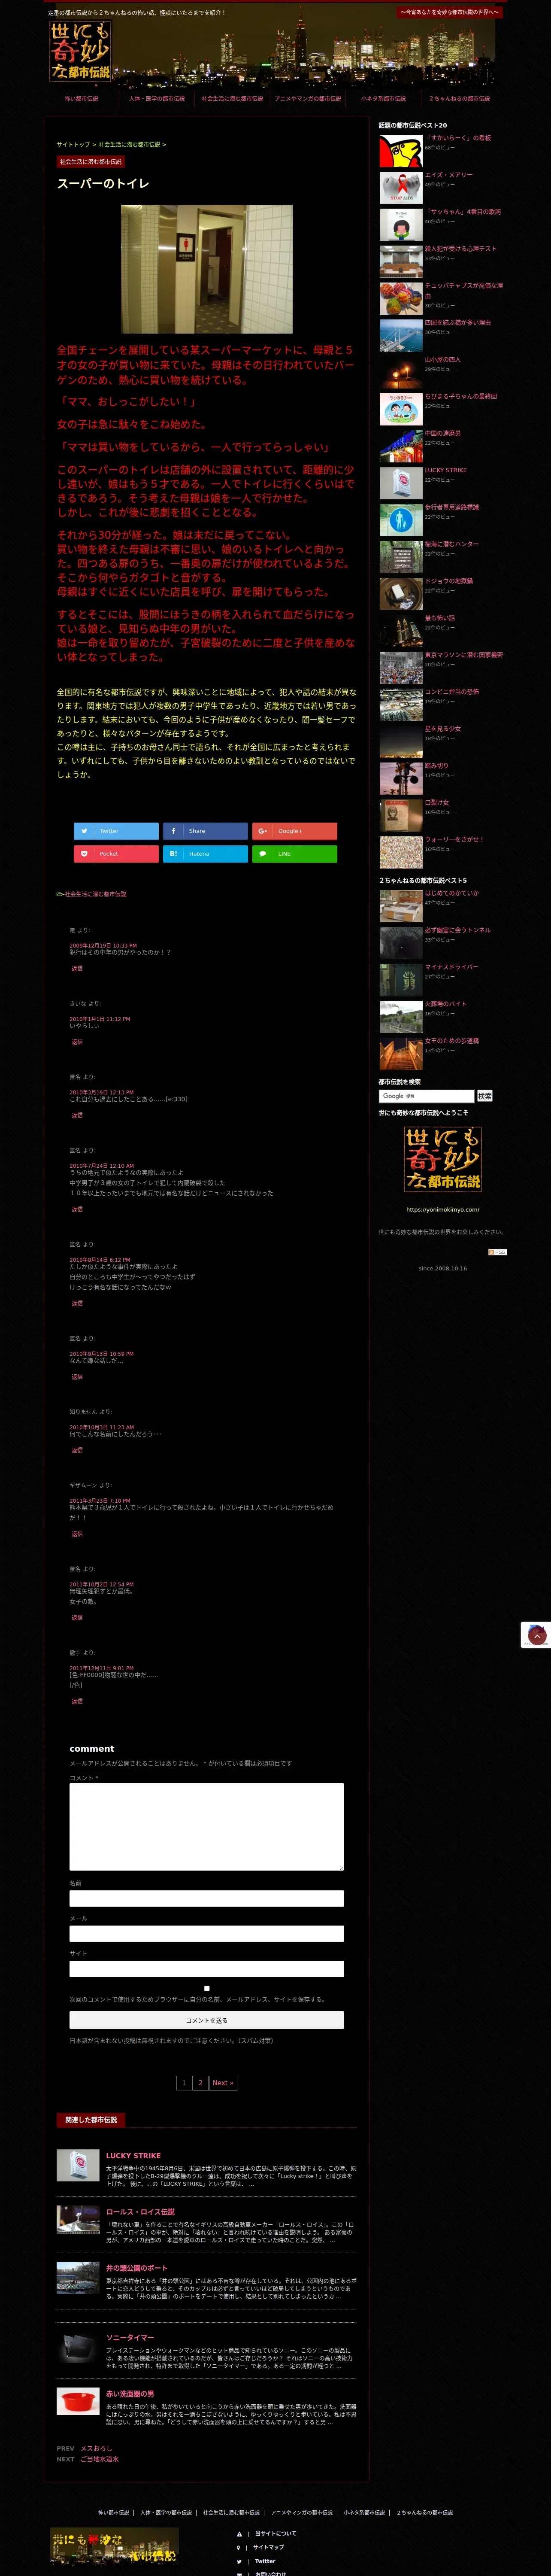Click the Twitter bird icon in footer
The width and height of the screenshot is (551, 2576).
[239, 2561]
